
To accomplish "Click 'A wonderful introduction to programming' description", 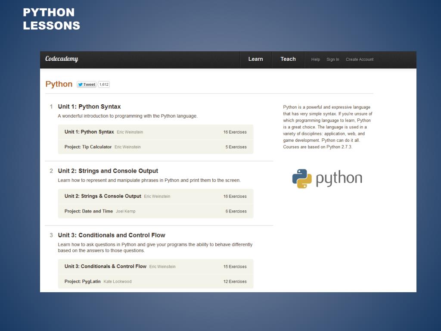I will pyautogui.click(x=127, y=116).
